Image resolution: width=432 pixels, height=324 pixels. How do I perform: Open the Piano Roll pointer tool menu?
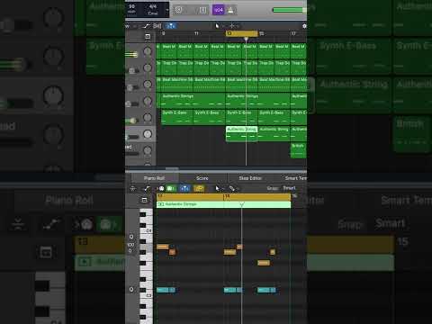tap(218, 188)
